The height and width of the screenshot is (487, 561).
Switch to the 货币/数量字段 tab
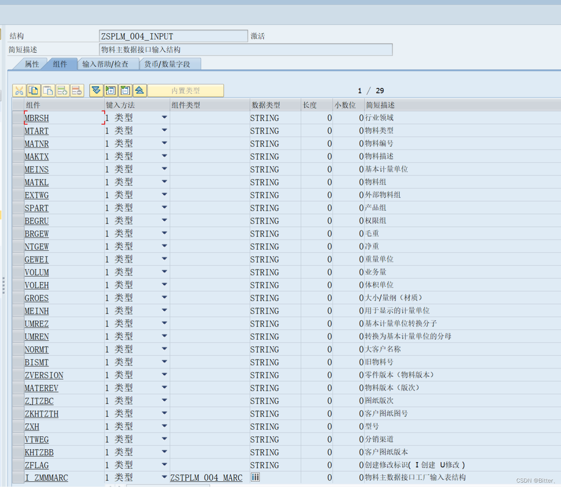[170, 64]
